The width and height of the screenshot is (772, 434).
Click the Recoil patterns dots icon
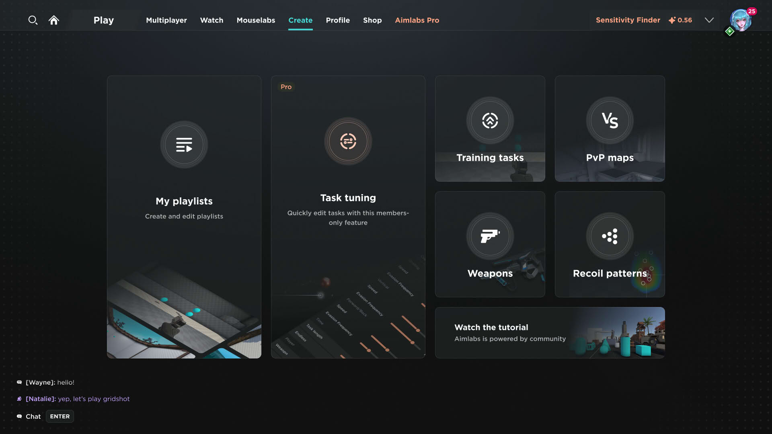pos(610,236)
